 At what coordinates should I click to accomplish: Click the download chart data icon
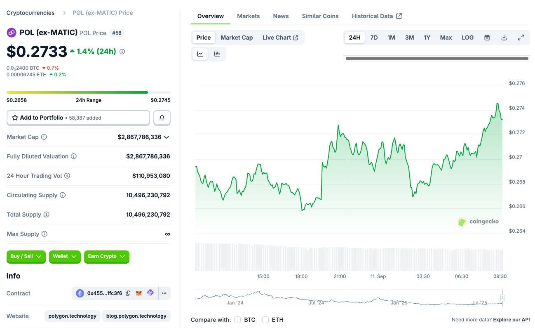pos(504,38)
